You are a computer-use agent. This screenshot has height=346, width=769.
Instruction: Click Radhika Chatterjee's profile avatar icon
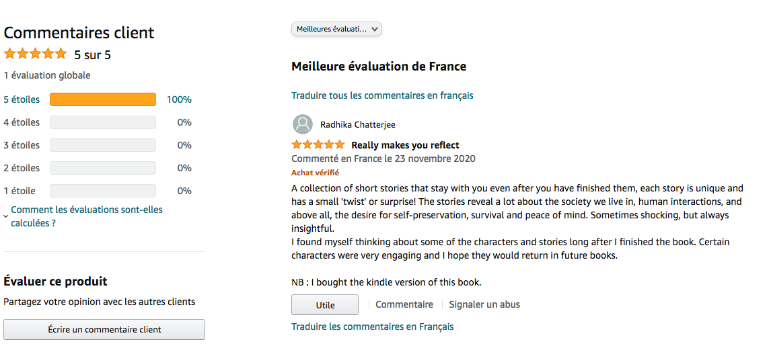[303, 124]
